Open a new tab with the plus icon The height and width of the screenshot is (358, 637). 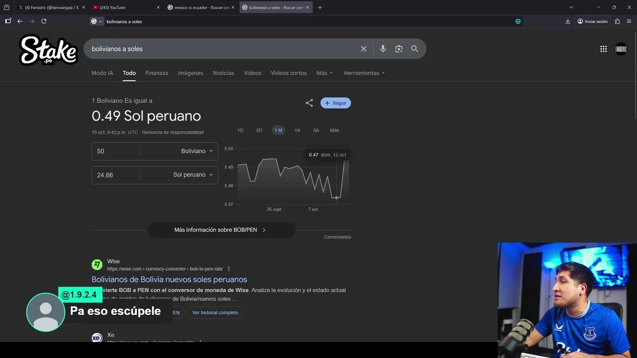point(320,7)
